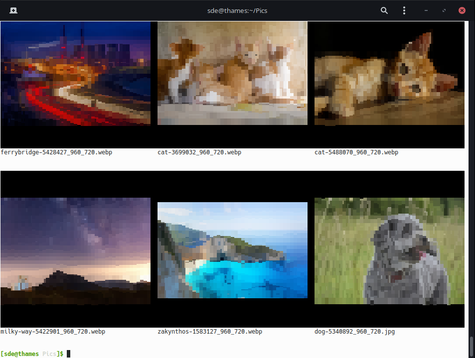
Task: Click the milky way sky thumbnail
Action: (x=75, y=250)
